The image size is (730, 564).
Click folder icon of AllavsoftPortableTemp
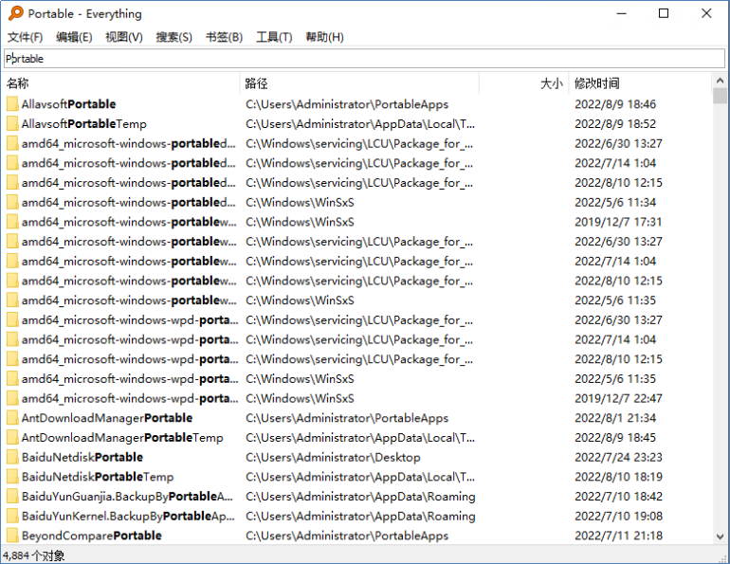(x=12, y=123)
